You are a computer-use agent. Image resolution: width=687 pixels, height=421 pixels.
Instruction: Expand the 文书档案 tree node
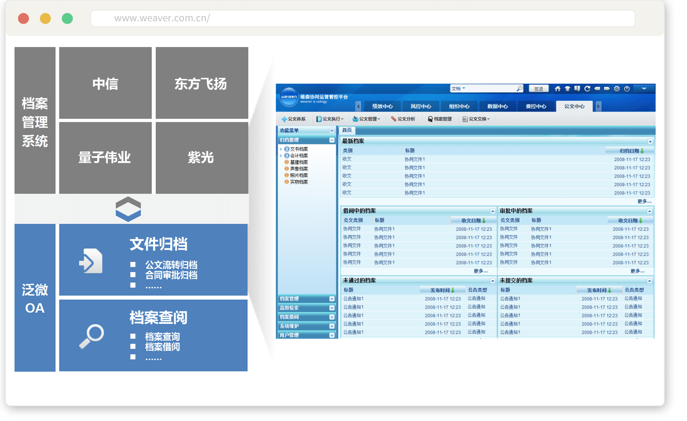(x=281, y=149)
